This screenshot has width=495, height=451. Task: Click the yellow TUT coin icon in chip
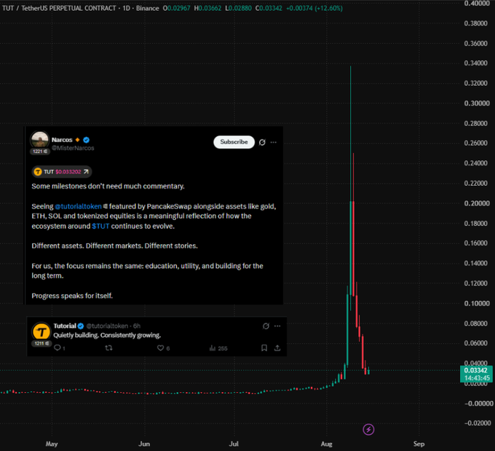click(x=38, y=172)
